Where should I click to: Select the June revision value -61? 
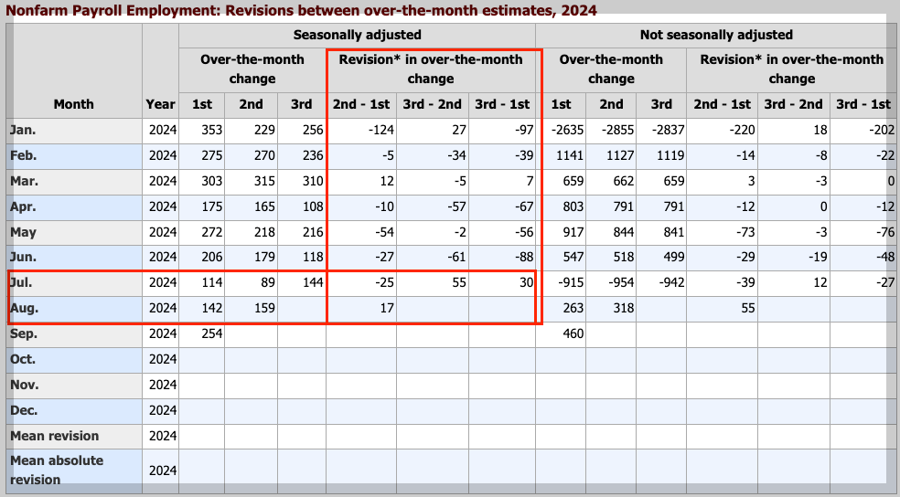[457, 257]
